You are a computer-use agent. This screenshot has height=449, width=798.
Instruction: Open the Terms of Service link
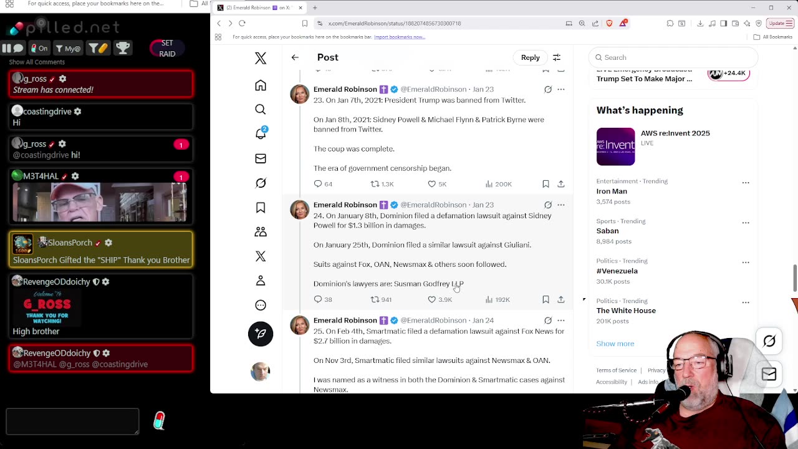point(616,370)
